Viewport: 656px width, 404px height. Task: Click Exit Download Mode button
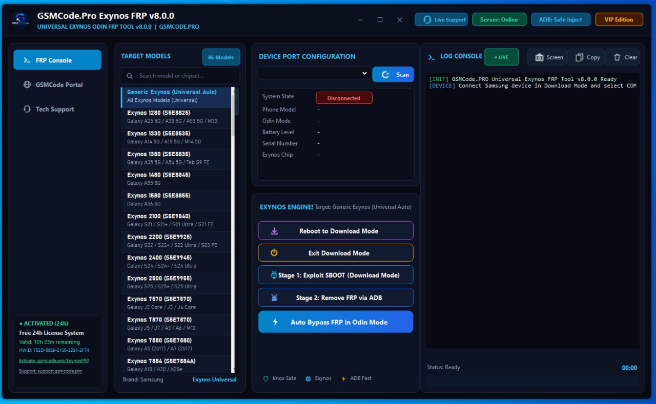336,252
